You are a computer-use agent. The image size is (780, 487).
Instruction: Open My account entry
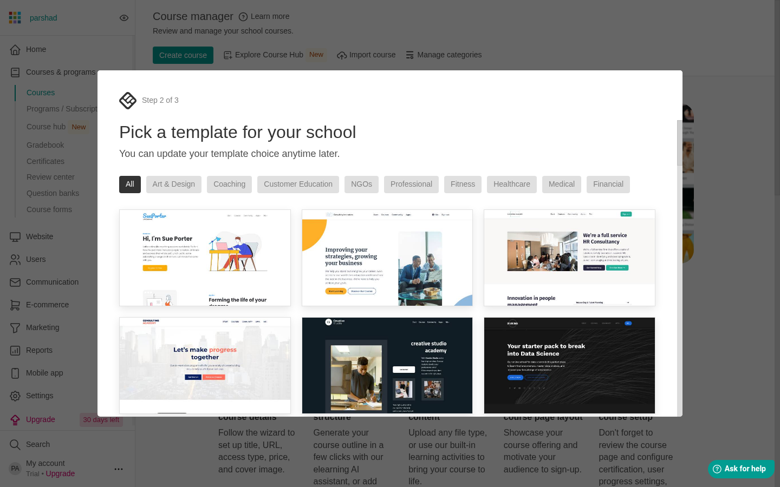(x=45, y=463)
